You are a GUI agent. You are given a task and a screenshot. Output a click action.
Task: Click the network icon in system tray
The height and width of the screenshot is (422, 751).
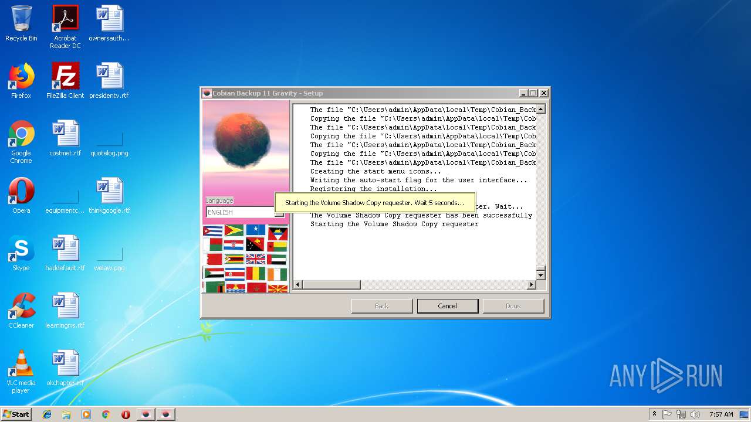pyautogui.click(x=681, y=414)
